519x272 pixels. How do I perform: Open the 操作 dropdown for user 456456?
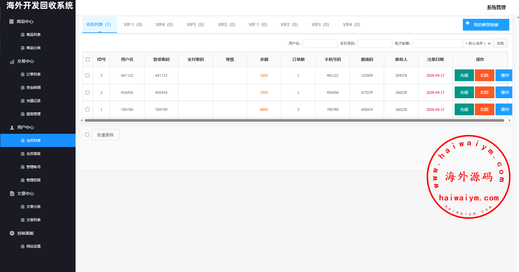[504, 92]
